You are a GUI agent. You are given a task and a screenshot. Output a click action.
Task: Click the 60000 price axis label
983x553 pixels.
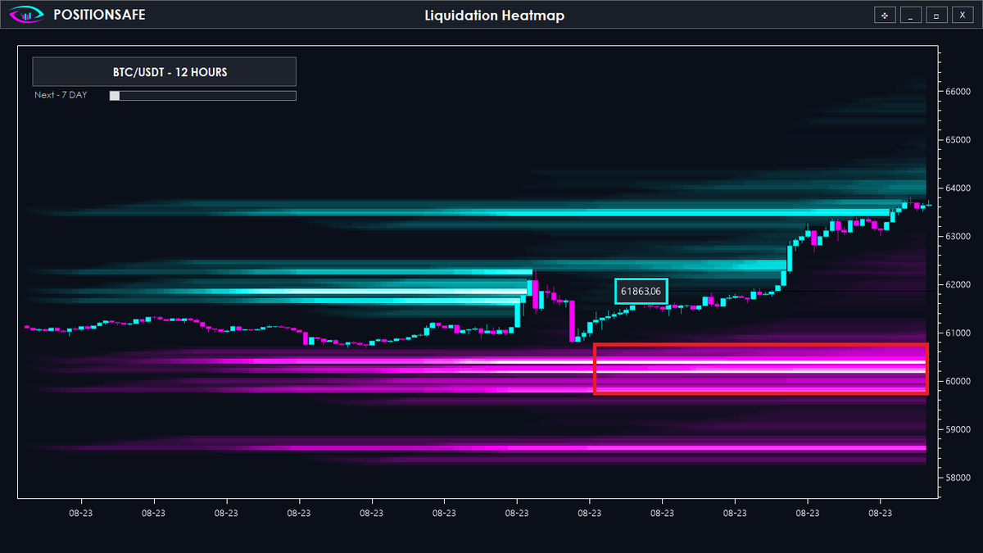(957, 382)
